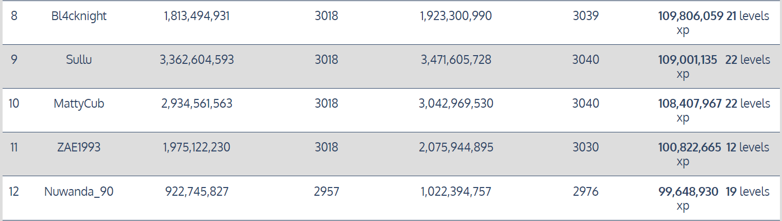The image size is (782, 221).
Task: Click the ZAE1993 username
Action: [79, 147]
